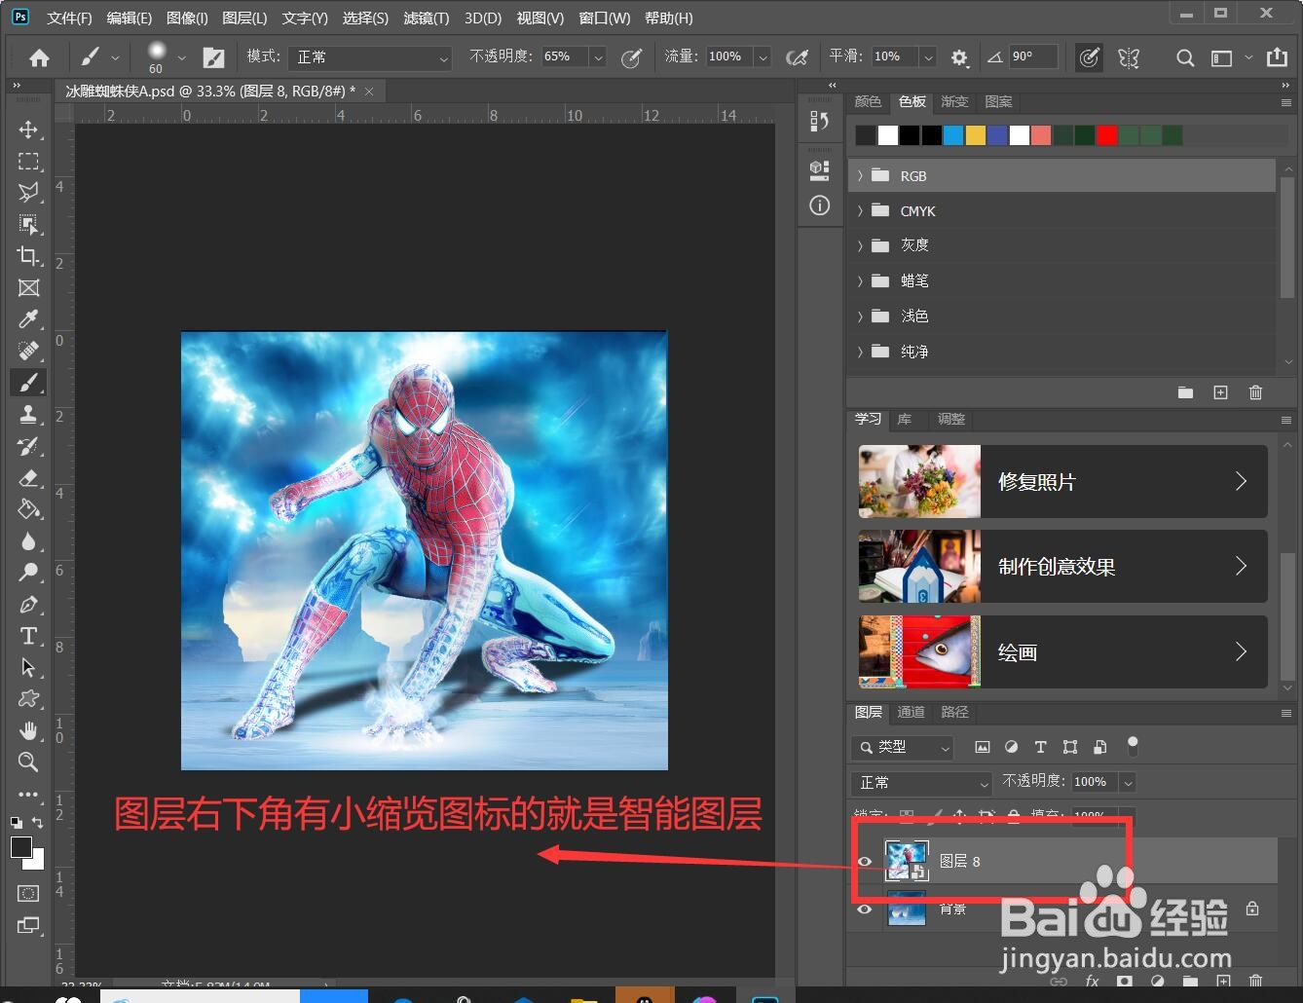Screen dimensions: 1303x1003
Task: Toggle visibility of 图层 8 layer
Action: pyautogui.click(x=864, y=861)
